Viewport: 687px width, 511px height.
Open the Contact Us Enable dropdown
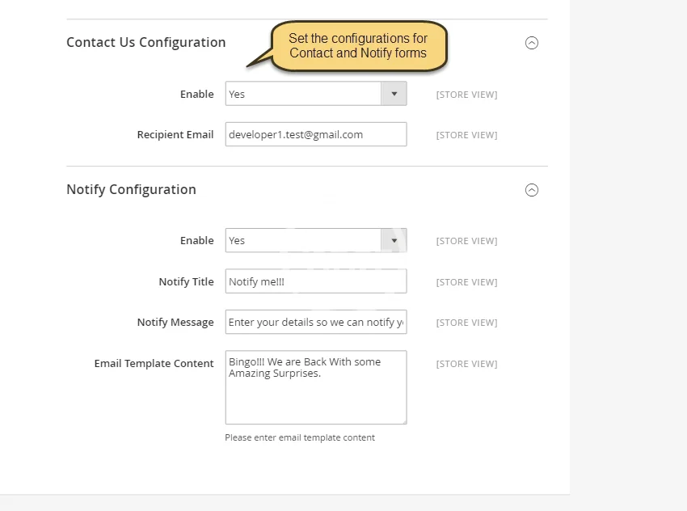tap(315, 94)
